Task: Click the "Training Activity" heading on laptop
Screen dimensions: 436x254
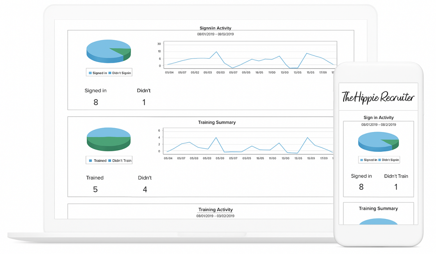Action: (215, 210)
